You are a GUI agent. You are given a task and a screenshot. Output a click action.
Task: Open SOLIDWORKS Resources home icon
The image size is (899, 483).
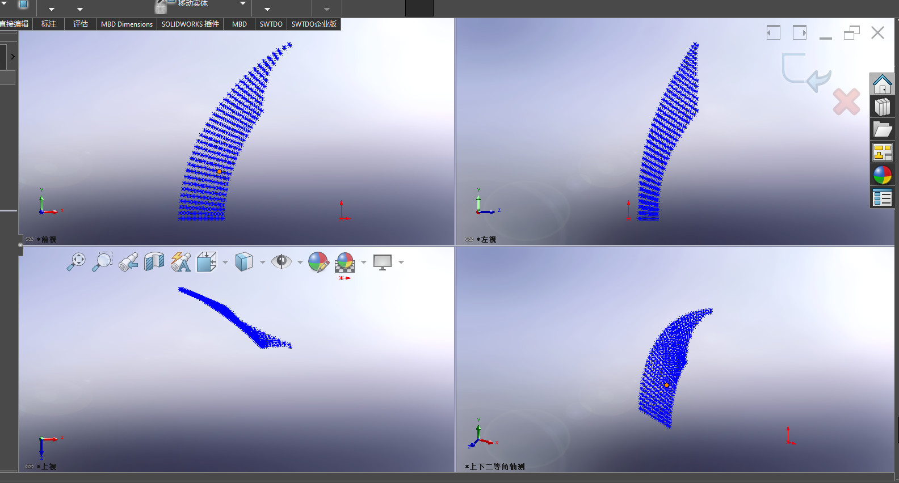(882, 84)
